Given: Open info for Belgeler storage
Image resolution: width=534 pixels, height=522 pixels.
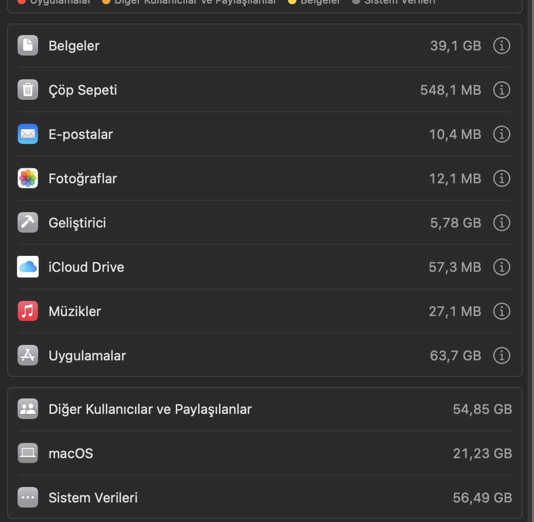Looking at the screenshot, I should [x=502, y=46].
